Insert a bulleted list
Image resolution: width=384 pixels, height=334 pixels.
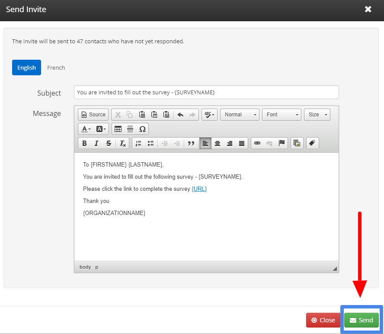(x=150, y=143)
